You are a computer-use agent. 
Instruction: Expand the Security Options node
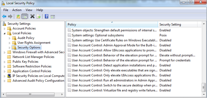tap(9, 48)
